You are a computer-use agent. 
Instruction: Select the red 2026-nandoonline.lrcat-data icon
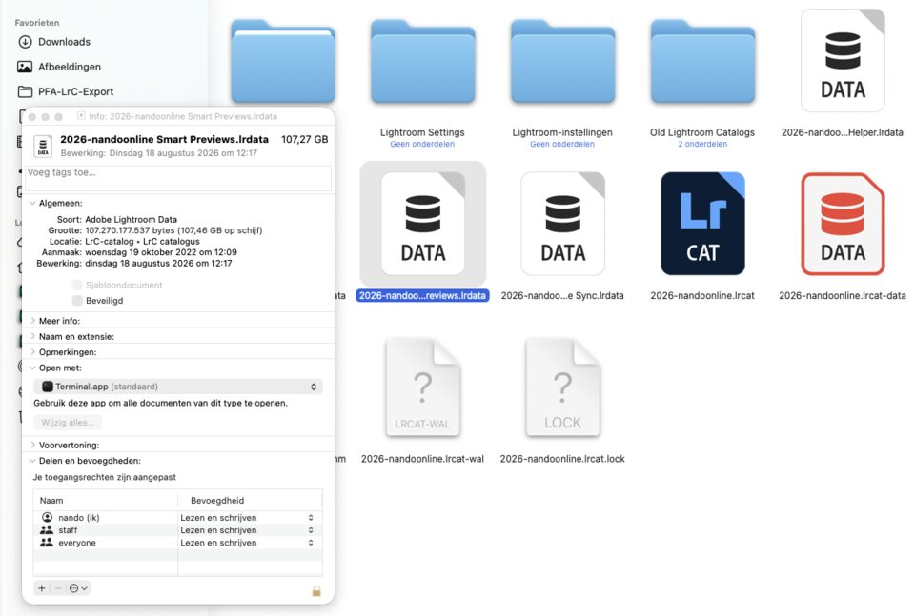click(x=843, y=224)
